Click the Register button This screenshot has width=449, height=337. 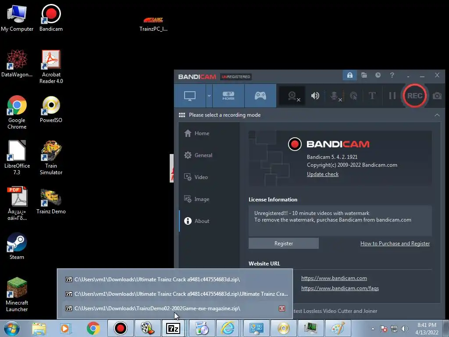[x=284, y=243]
